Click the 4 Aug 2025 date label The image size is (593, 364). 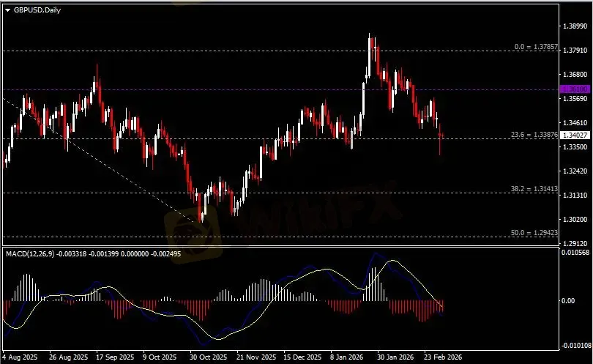pyautogui.click(x=20, y=357)
